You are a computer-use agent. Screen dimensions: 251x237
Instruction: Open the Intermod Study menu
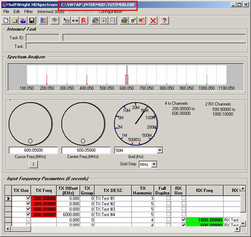51,12
